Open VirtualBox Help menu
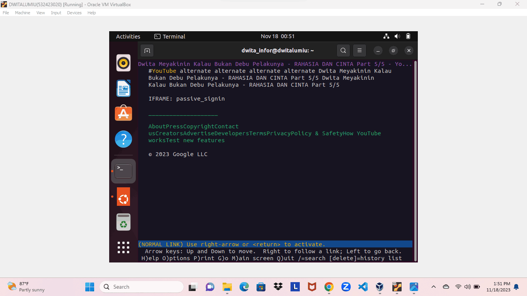The width and height of the screenshot is (527, 296). (x=91, y=13)
